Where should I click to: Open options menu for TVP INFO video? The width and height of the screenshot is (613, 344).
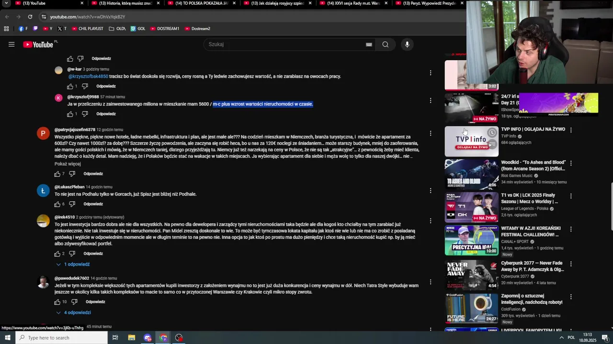(571, 130)
